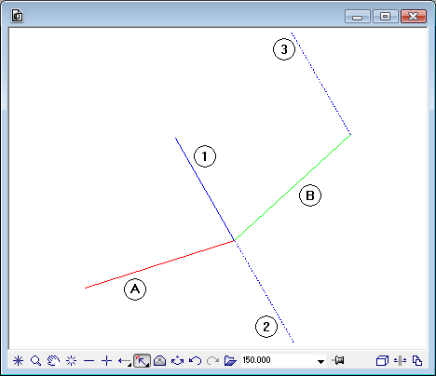Click the asterisk fit-all view icon
Screen dimensions: 436x376
(x=18, y=361)
